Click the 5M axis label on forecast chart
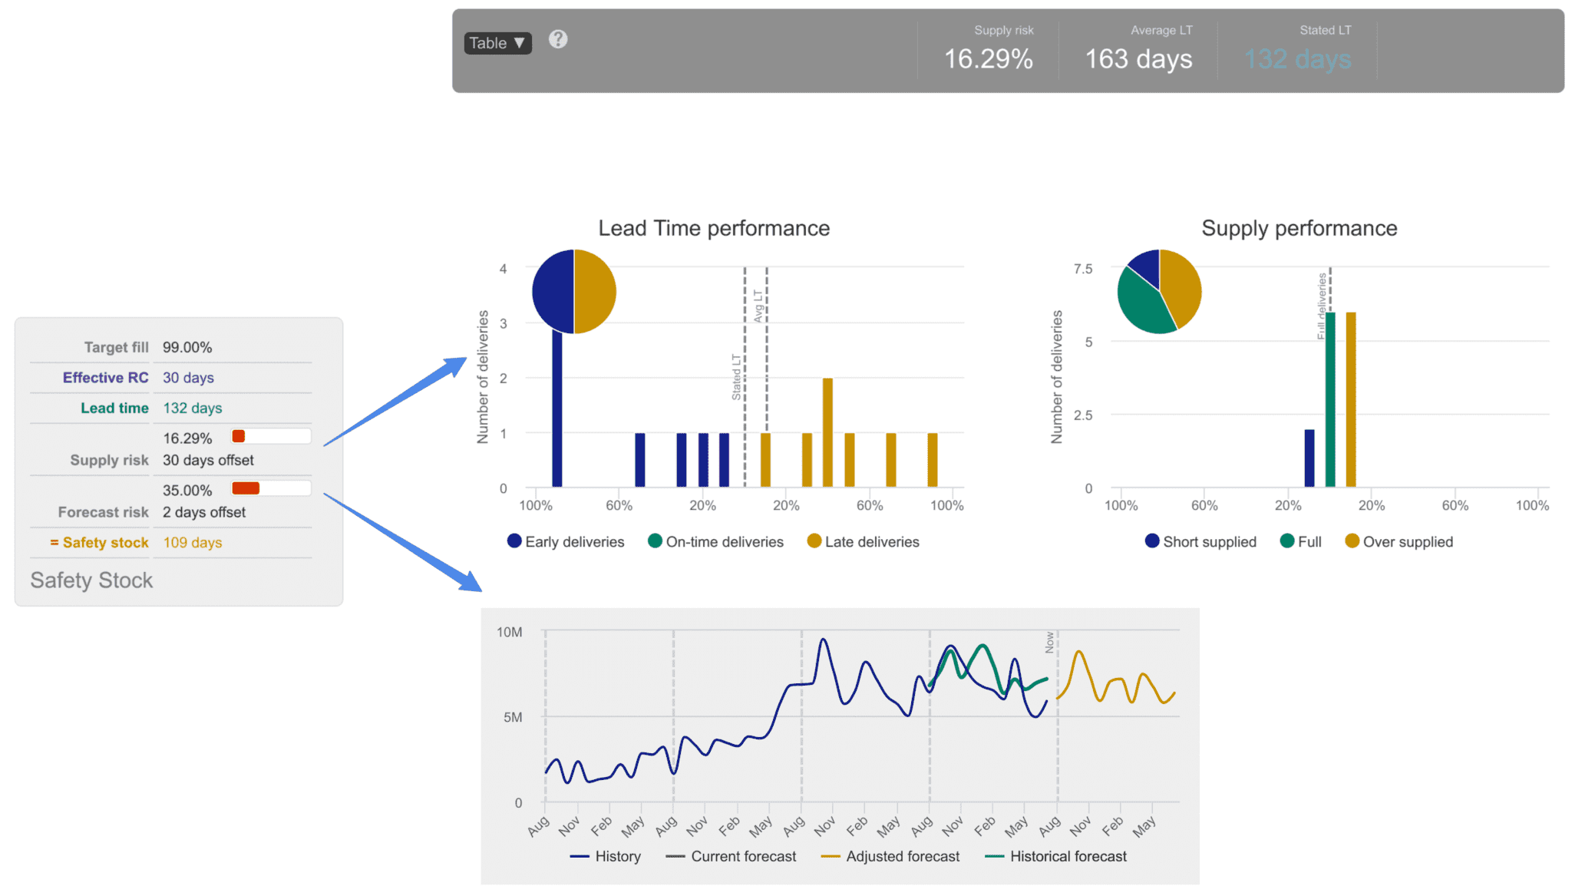1572x896 pixels. coord(513,717)
